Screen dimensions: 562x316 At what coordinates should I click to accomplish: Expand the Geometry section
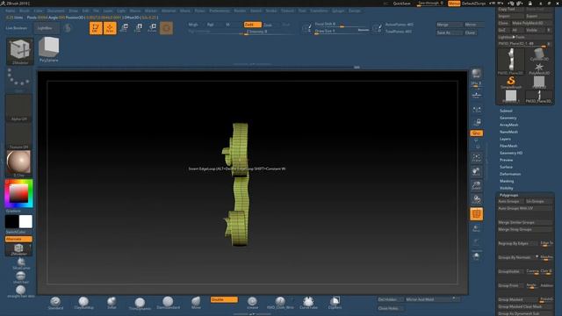click(508, 118)
